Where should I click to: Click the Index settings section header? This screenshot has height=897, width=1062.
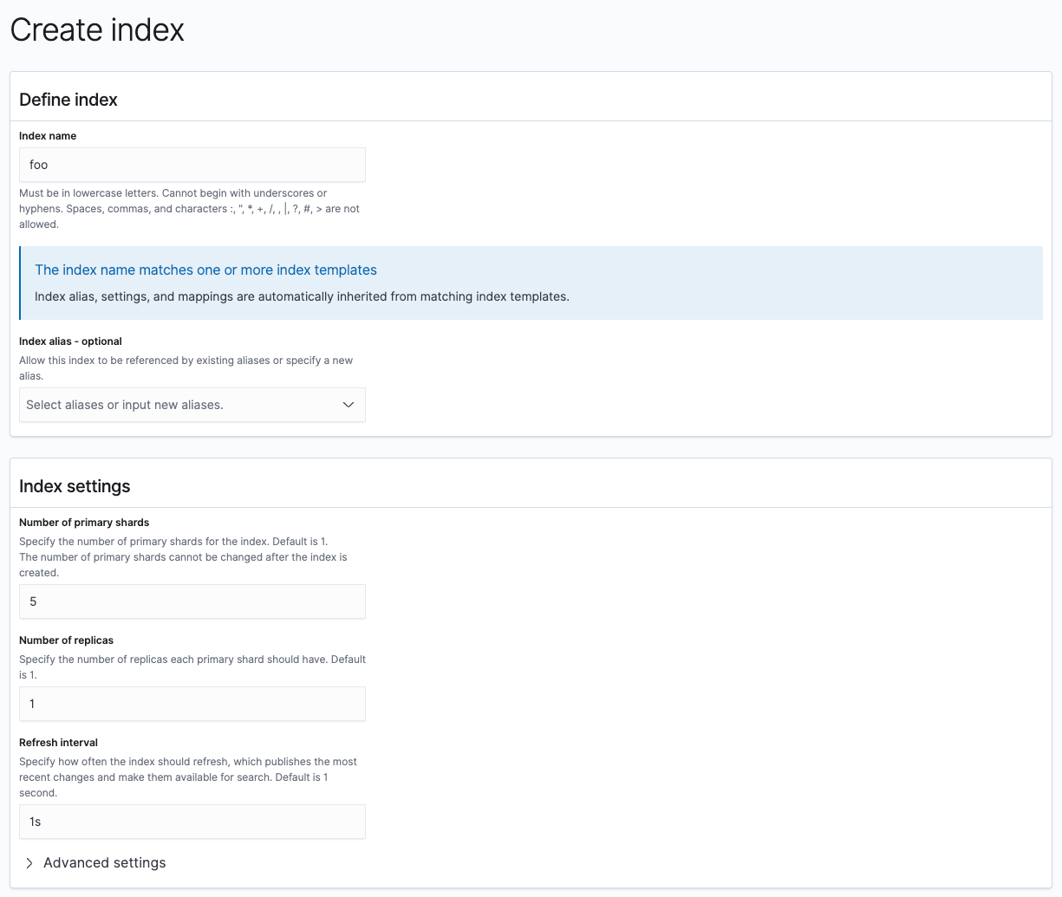click(74, 486)
